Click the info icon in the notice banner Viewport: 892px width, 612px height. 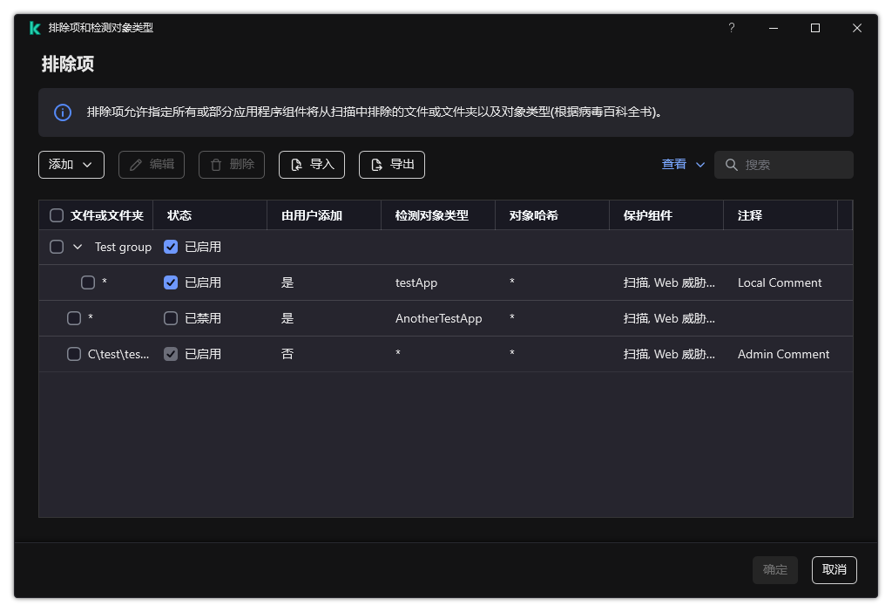[x=61, y=112]
